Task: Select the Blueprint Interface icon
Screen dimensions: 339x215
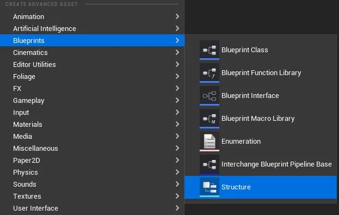Action: (x=209, y=96)
